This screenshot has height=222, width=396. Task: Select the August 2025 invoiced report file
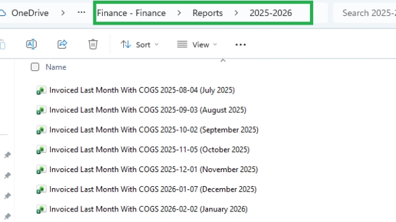pyautogui.click(x=148, y=110)
